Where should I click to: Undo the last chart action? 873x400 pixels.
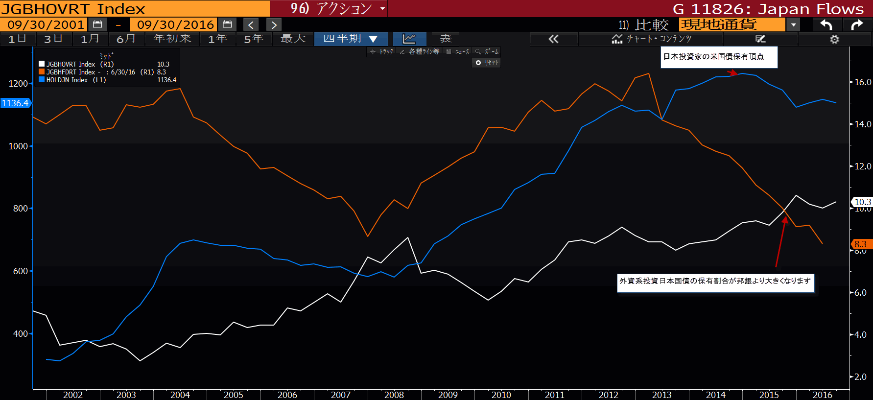(826, 24)
